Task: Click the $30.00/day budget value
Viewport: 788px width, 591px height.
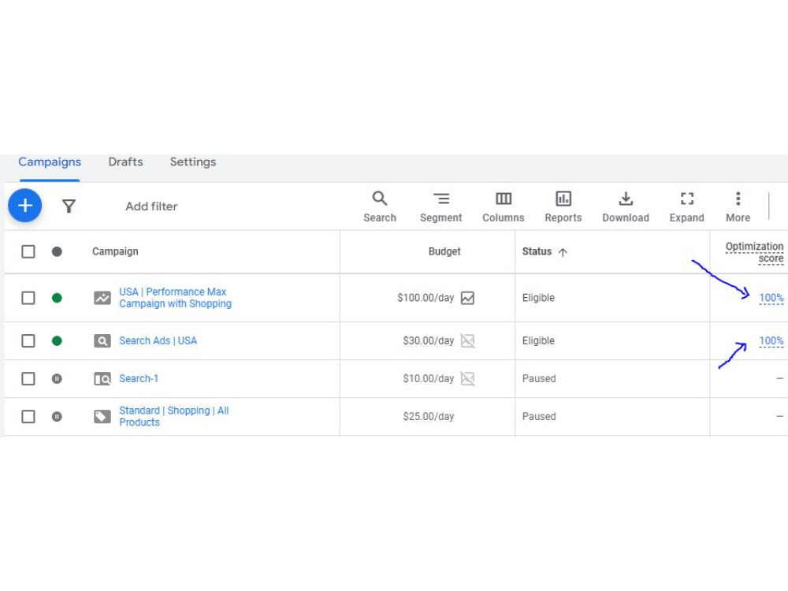Action: (428, 340)
